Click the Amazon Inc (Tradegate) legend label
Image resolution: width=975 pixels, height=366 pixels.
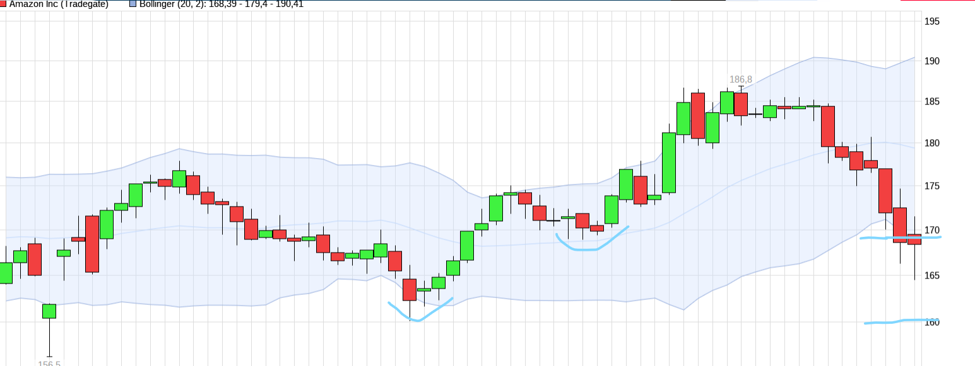click(59, 4)
